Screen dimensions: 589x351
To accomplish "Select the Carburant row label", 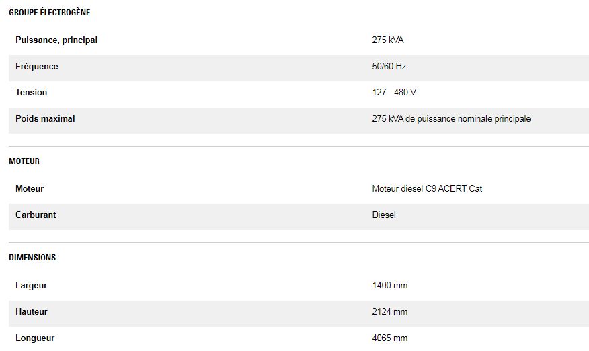I will 36,215.
